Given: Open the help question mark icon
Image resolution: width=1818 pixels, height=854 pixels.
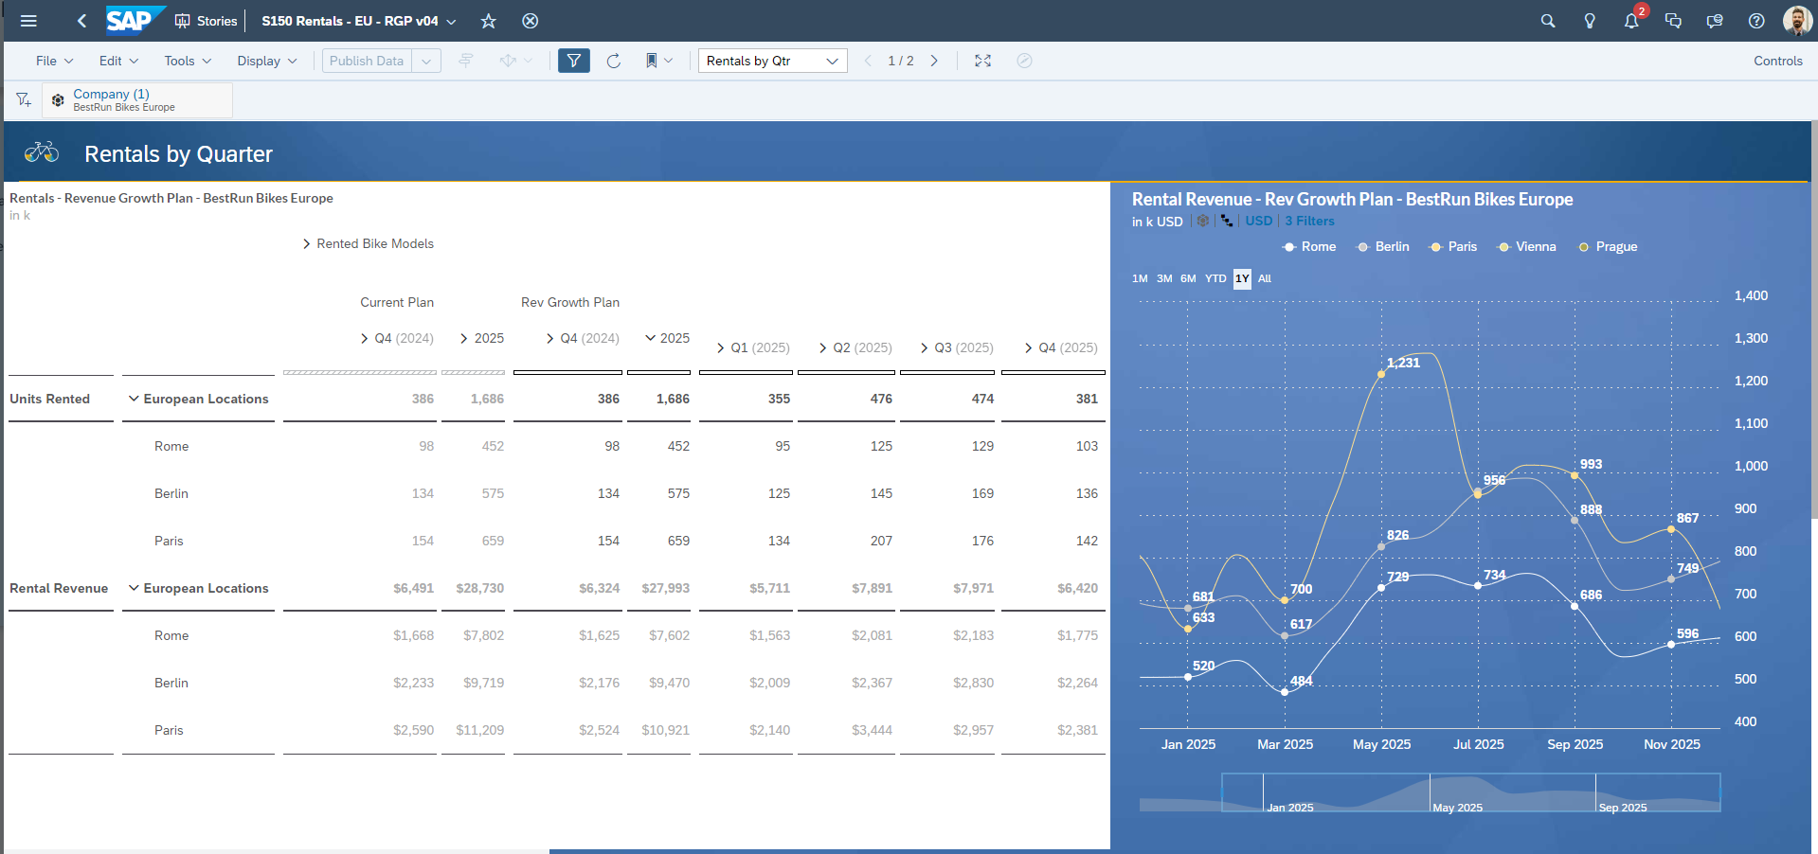Looking at the screenshot, I should coord(1756,21).
